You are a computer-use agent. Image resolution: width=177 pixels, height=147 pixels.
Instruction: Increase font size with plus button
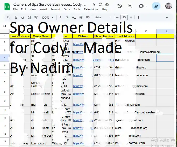(131, 17)
